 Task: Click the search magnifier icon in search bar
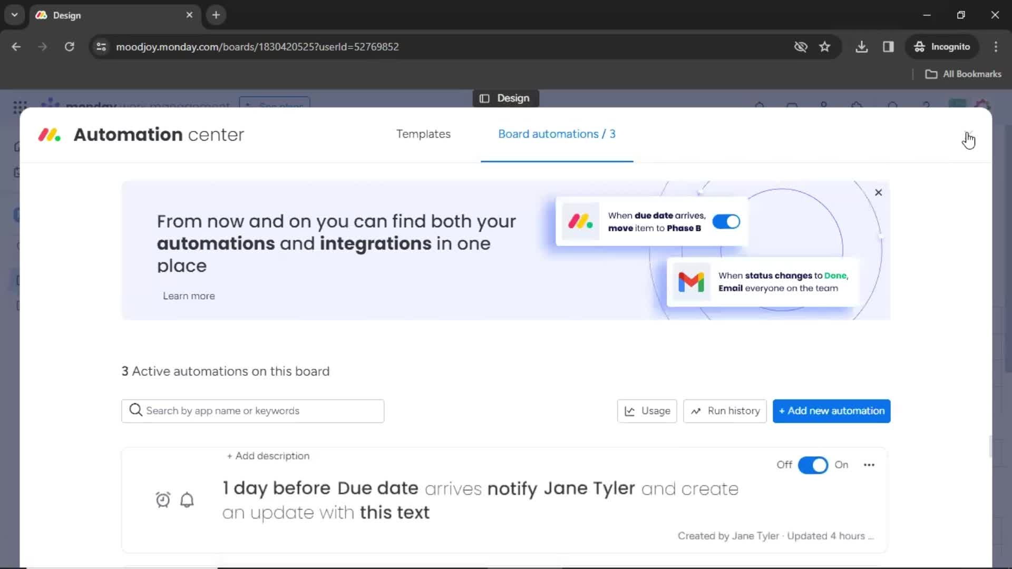[x=135, y=410]
